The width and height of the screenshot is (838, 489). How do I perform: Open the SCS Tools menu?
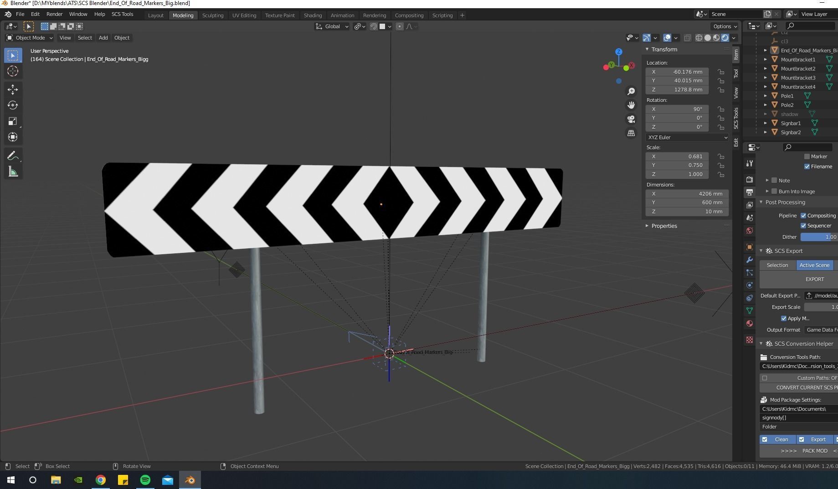point(122,14)
